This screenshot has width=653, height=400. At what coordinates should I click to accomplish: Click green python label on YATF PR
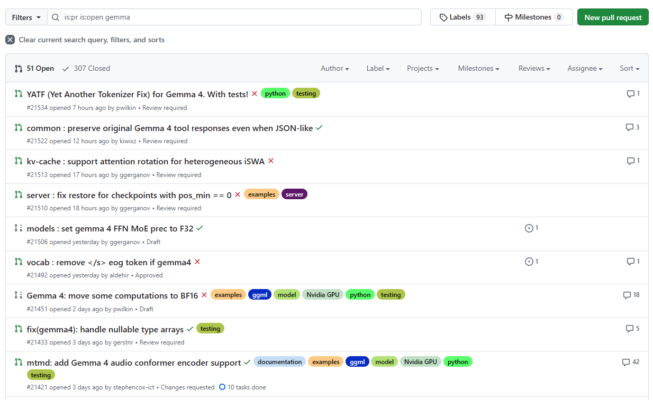coord(275,94)
